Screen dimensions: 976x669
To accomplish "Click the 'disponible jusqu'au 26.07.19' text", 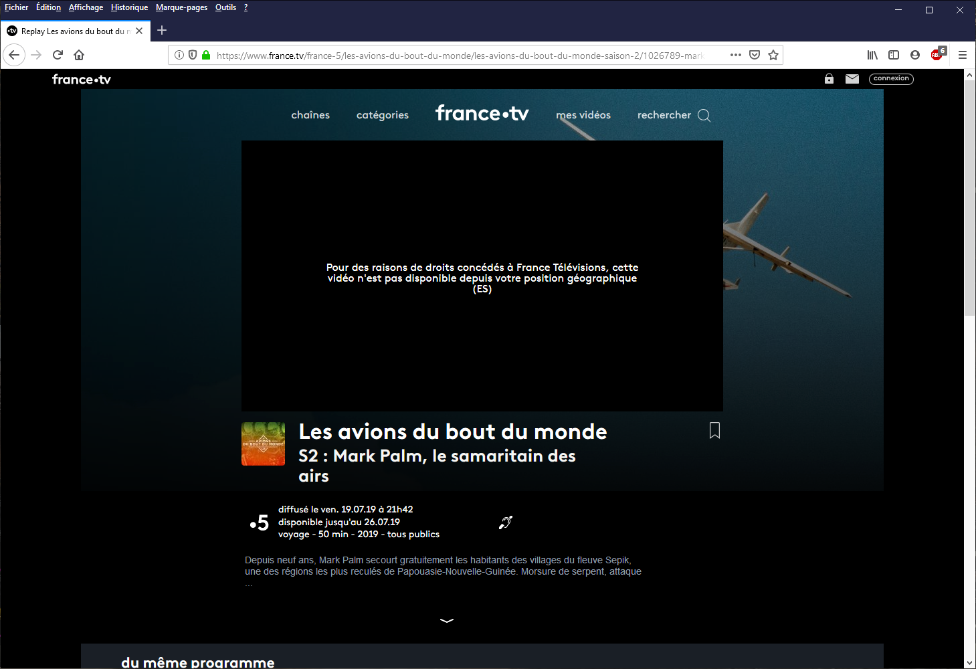I will coord(339,522).
